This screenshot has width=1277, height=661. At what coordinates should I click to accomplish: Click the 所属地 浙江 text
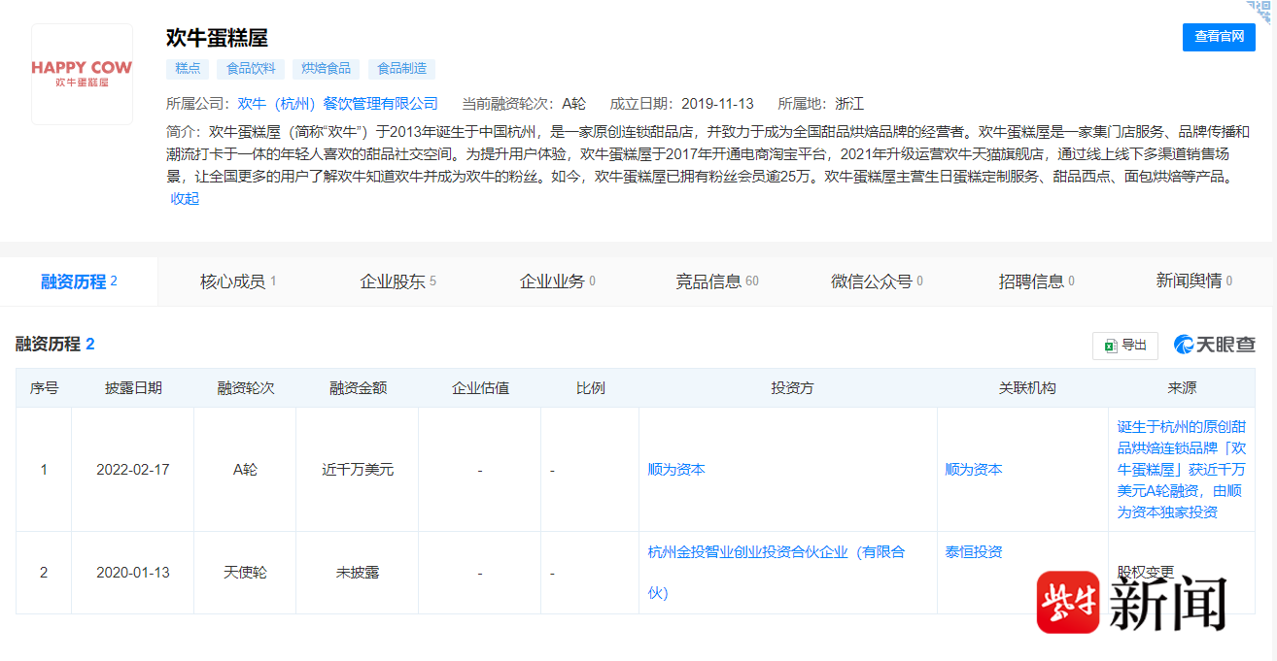pyautogui.click(x=820, y=104)
